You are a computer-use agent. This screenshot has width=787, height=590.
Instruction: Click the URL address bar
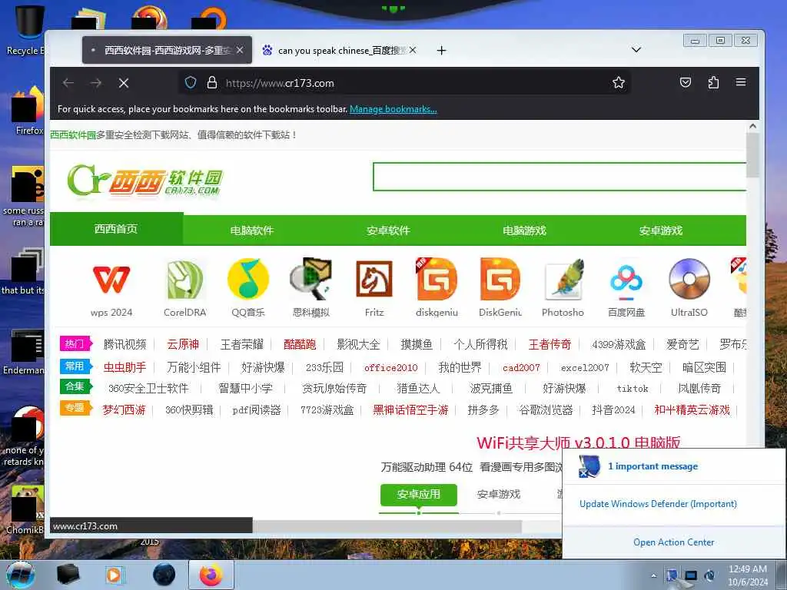pos(404,83)
